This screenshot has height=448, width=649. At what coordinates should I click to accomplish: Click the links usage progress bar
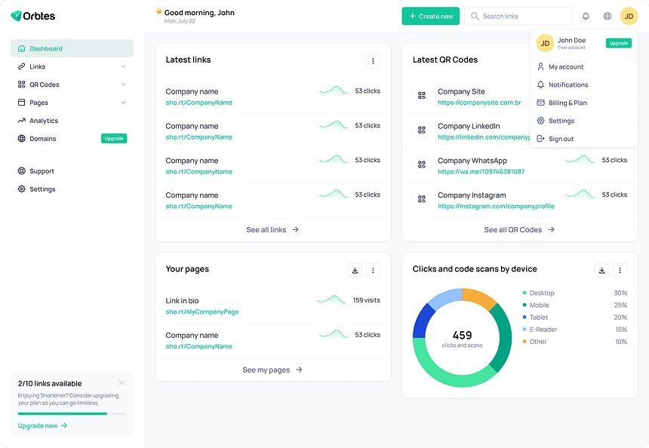click(72, 413)
